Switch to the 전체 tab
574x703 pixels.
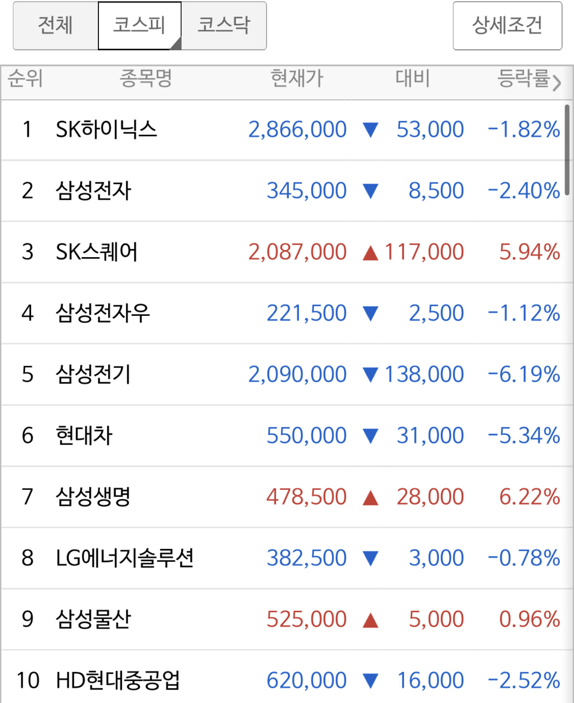coord(56,25)
